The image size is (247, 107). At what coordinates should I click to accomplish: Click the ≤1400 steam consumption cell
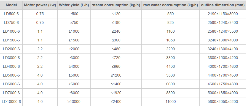point(116,84)
